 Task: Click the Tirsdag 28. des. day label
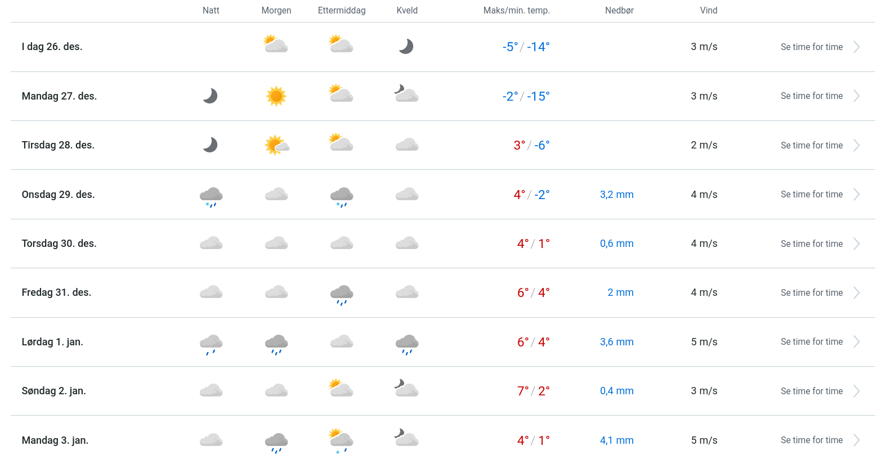pyautogui.click(x=58, y=145)
